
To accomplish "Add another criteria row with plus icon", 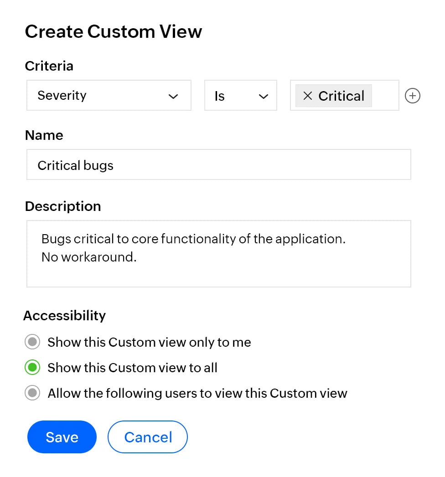I will (413, 96).
